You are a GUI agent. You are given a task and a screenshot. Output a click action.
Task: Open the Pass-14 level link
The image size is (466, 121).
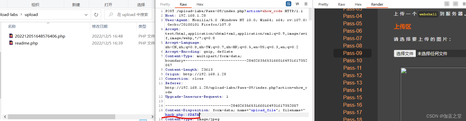point(353,90)
